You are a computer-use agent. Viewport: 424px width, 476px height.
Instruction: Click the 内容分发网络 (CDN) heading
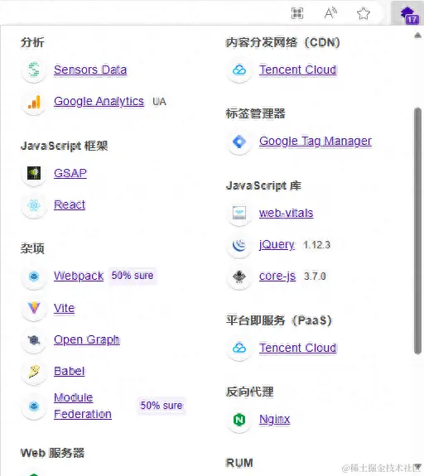[x=282, y=42]
